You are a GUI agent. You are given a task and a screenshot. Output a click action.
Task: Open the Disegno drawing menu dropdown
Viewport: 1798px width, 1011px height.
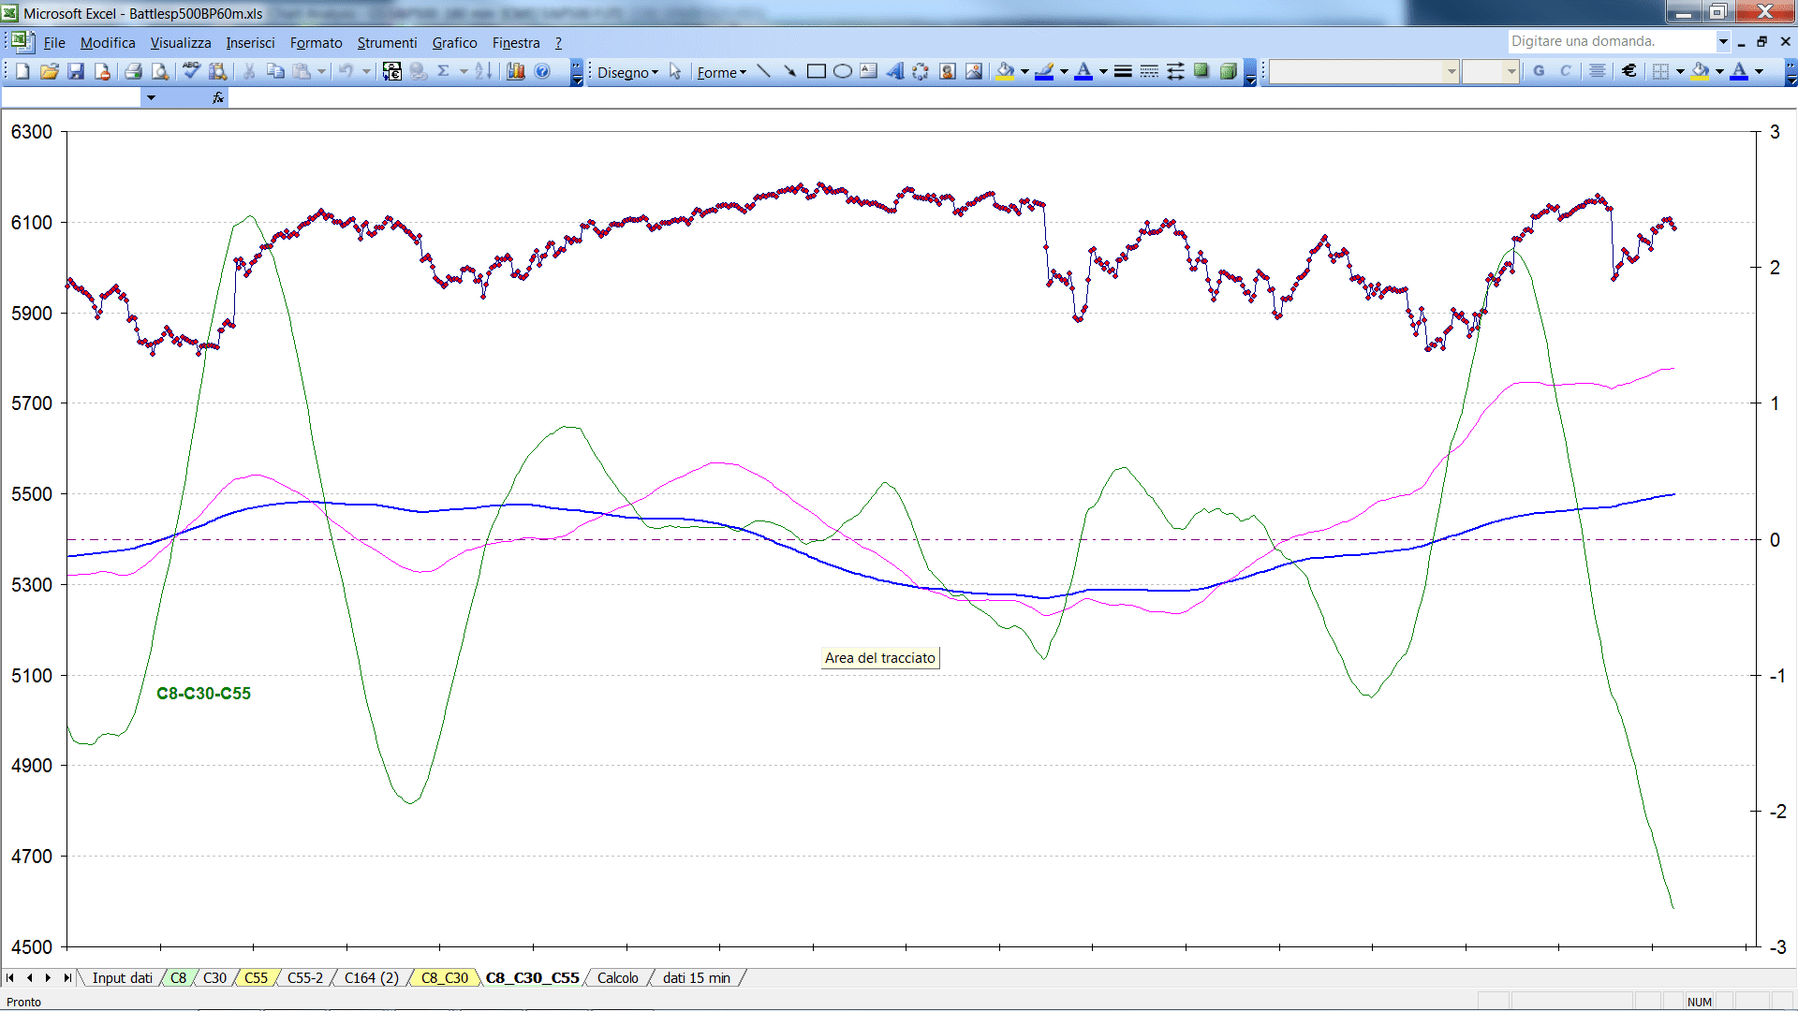tap(627, 72)
